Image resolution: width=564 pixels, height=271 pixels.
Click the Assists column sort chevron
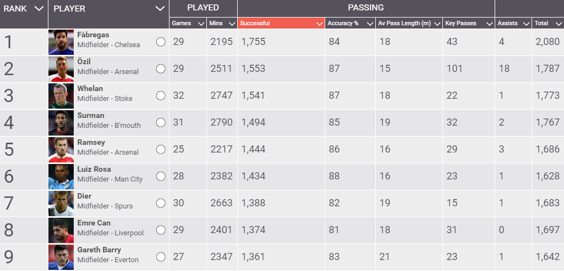(526, 24)
